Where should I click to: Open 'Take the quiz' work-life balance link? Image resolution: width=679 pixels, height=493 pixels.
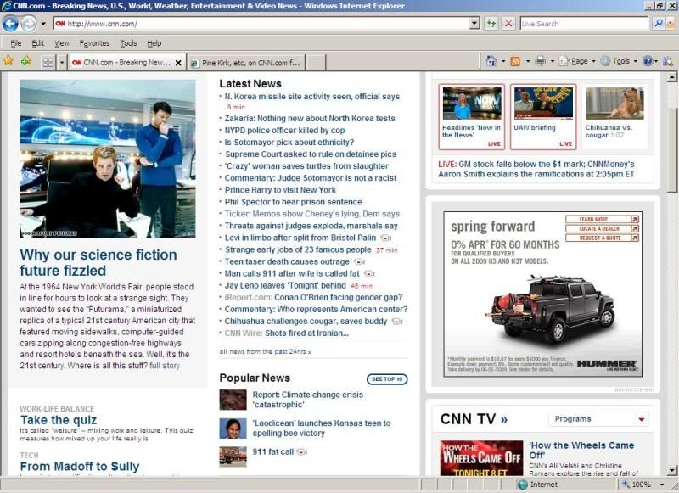coord(59,420)
